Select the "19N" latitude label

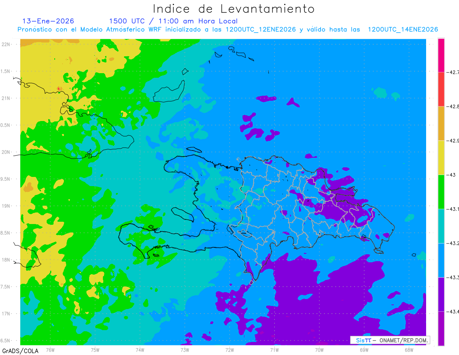(6, 206)
